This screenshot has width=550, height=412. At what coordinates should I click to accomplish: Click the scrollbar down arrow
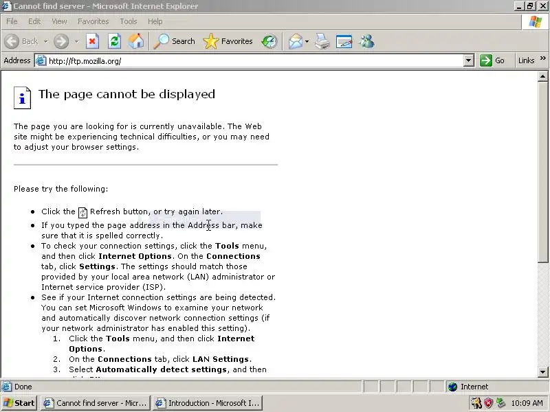(542, 372)
